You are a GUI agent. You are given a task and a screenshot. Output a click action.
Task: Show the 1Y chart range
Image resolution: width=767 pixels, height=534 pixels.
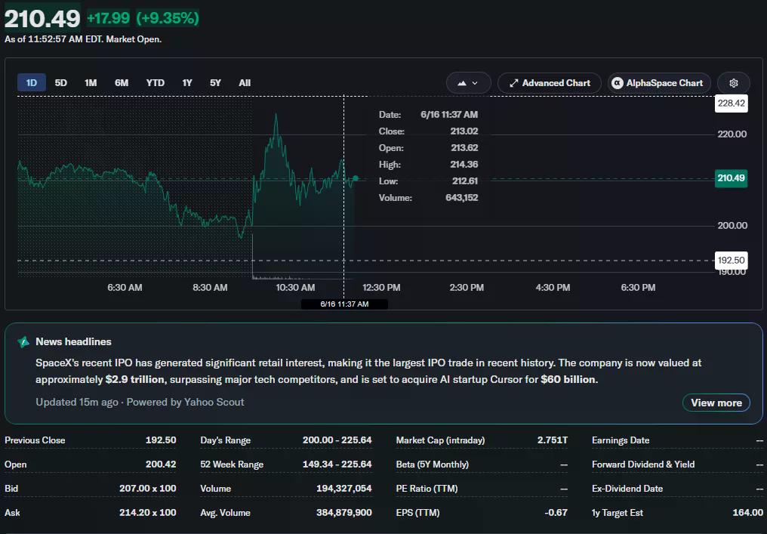point(187,83)
